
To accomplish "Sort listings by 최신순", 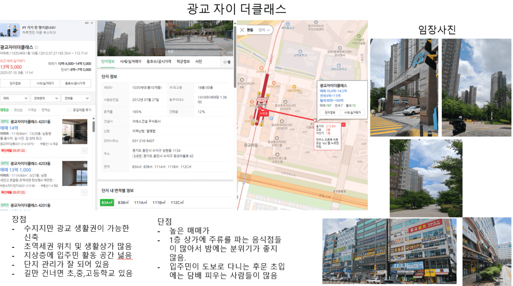I will point(18,110).
